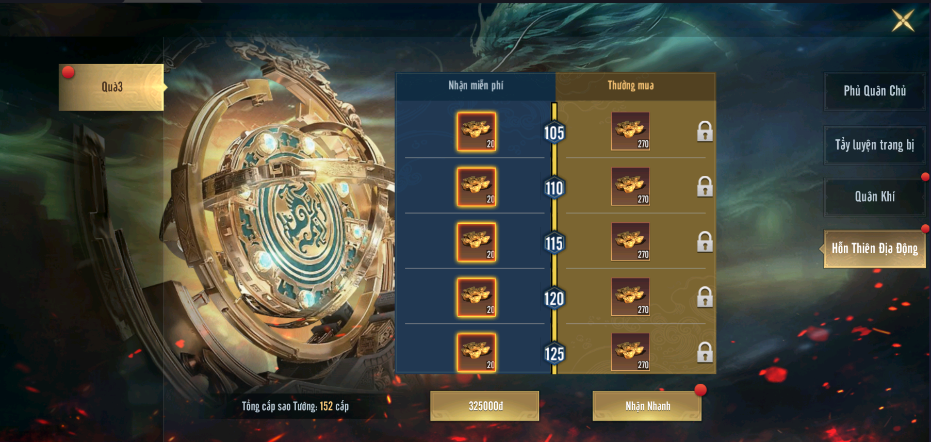Tap the padlock icon on the level 115 row

705,242
